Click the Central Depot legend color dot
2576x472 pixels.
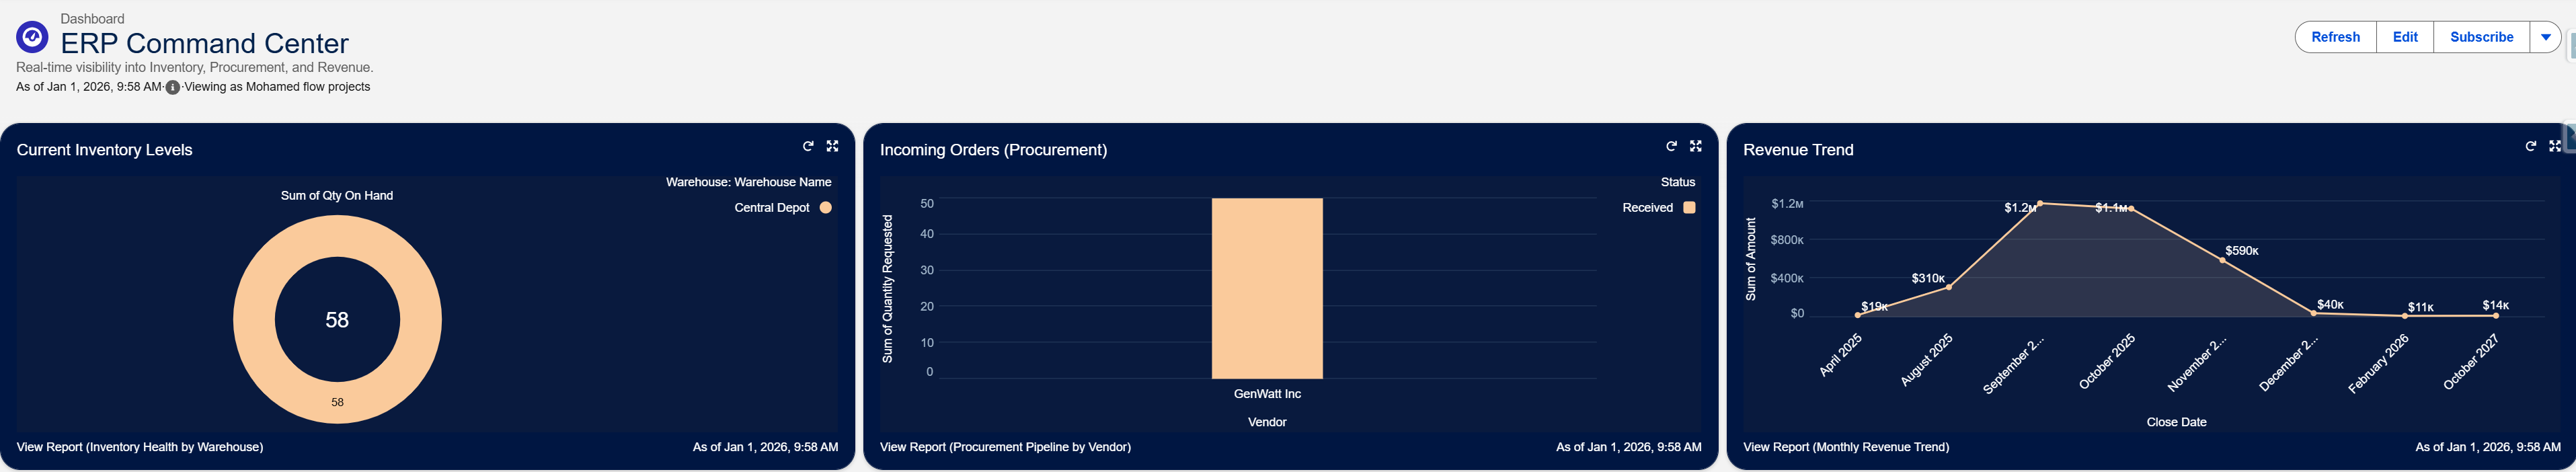click(826, 208)
